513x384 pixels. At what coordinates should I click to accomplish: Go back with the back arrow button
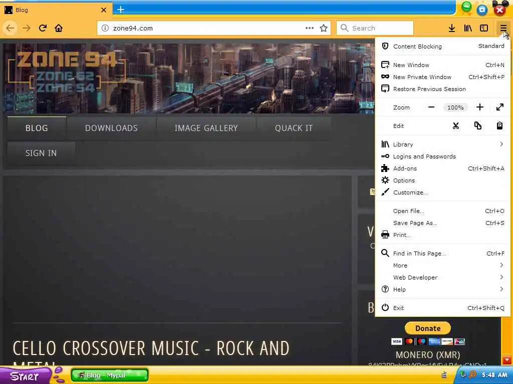click(x=10, y=28)
